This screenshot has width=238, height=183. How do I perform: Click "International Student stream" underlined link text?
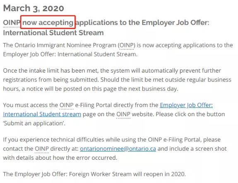pyautogui.click(x=42, y=114)
